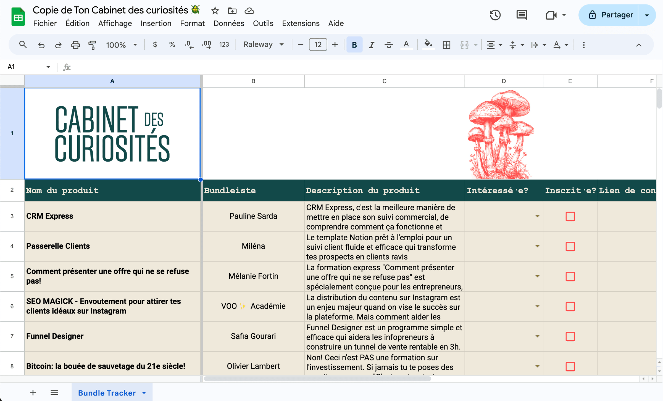Open the name box dropdown arrow
Viewport: 663px width, 401px height.
tap(48, 67)
